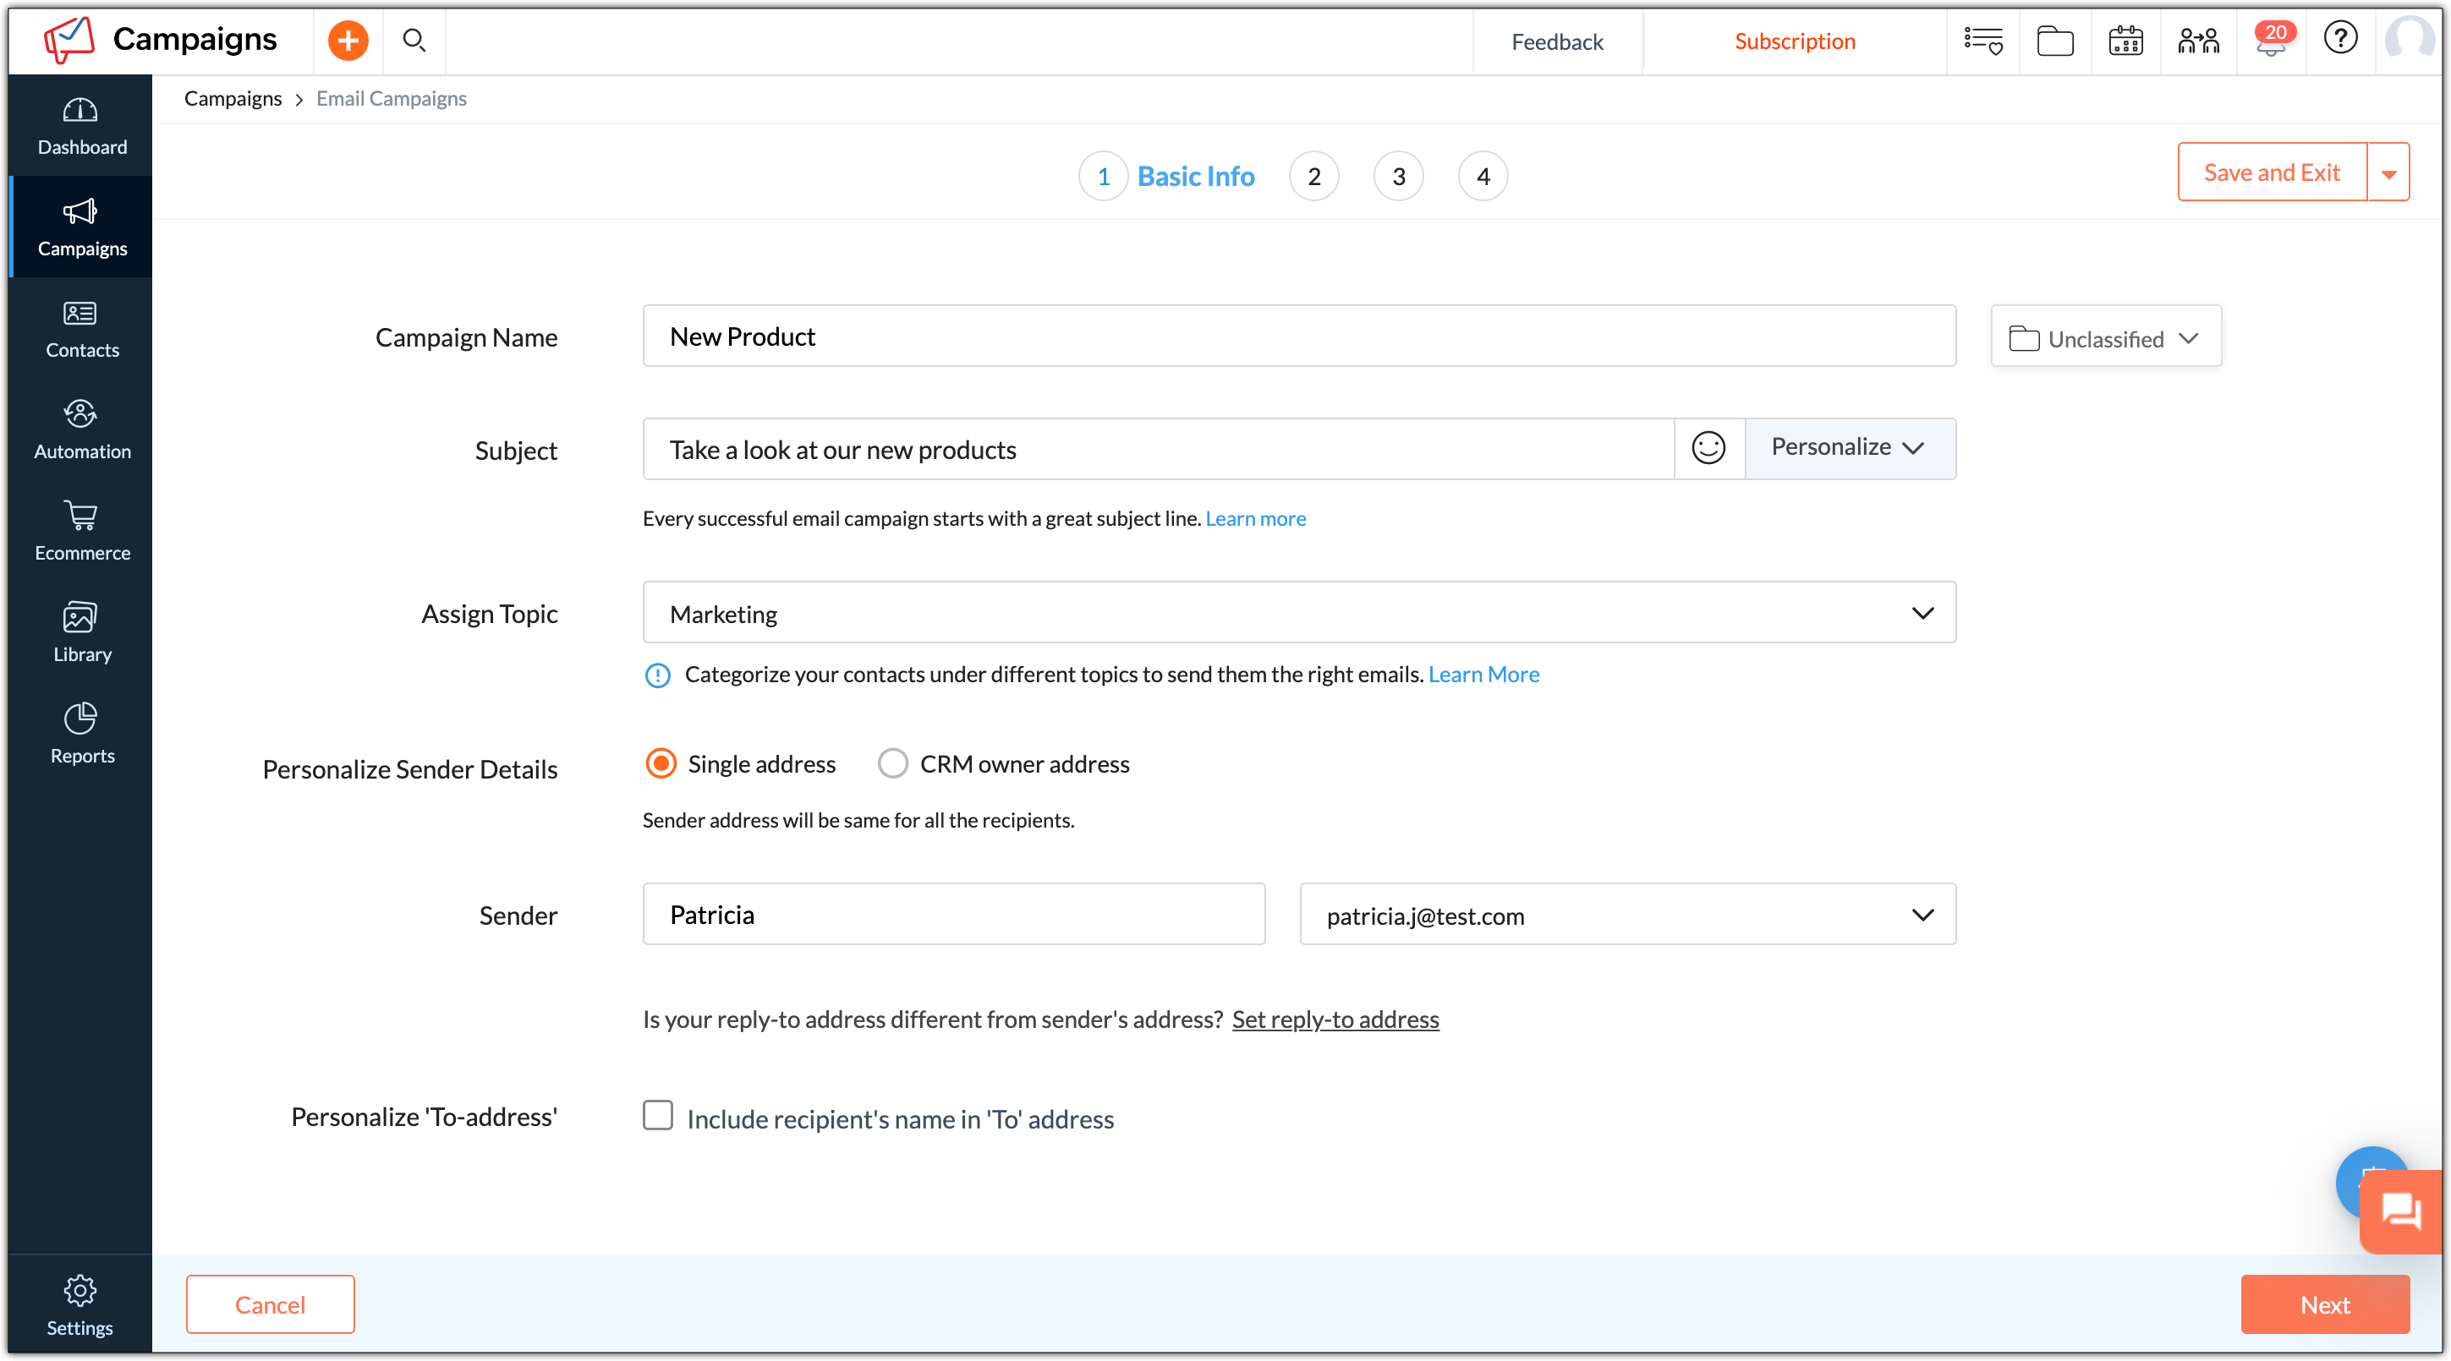This screenshot has height=1361, width=2451.
Task: Select the Single address radio button
Action: coord(661,763)
